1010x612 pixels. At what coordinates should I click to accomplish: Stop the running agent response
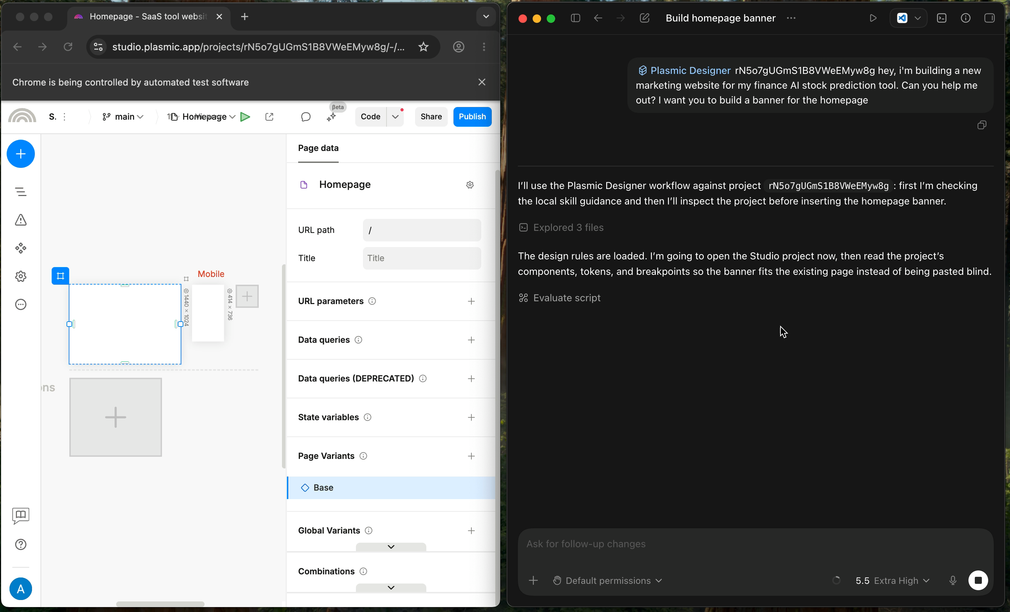[x=978, y=580]
